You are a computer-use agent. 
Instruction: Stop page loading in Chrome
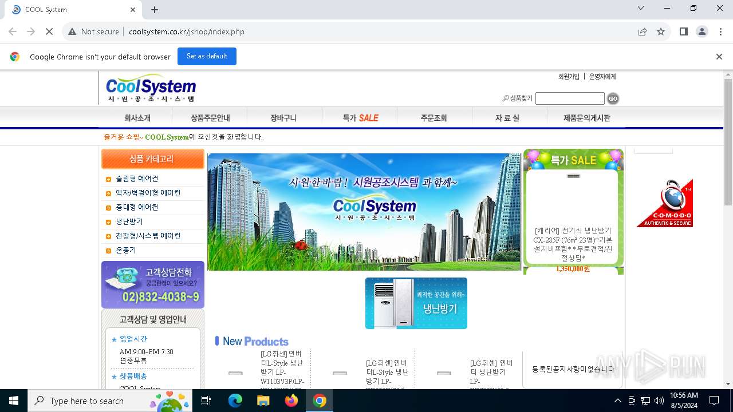tap(49, 31)
